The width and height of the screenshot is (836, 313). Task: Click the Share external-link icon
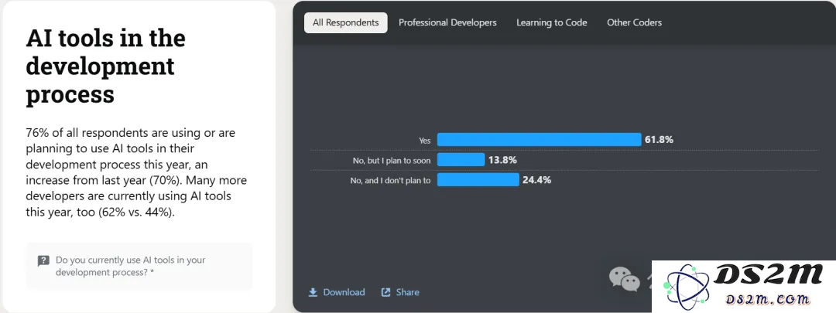(386, 292)
